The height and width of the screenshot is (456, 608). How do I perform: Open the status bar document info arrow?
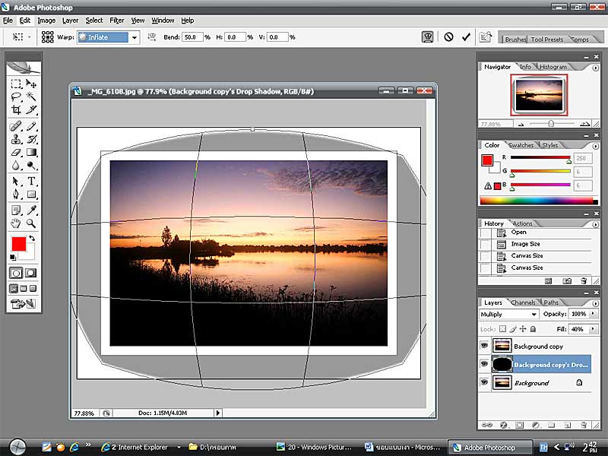218,413
